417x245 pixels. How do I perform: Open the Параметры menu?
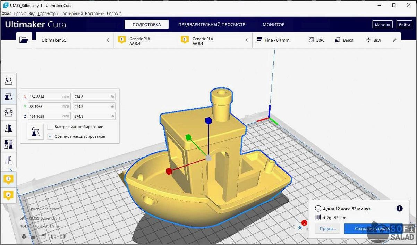click(48, 14)
